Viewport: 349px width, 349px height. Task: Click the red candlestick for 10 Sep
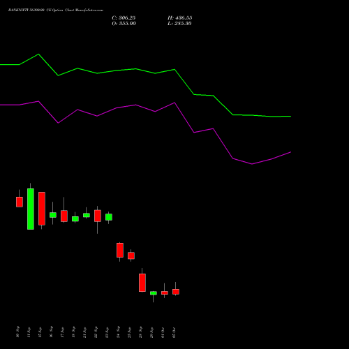tap(20, 202)
